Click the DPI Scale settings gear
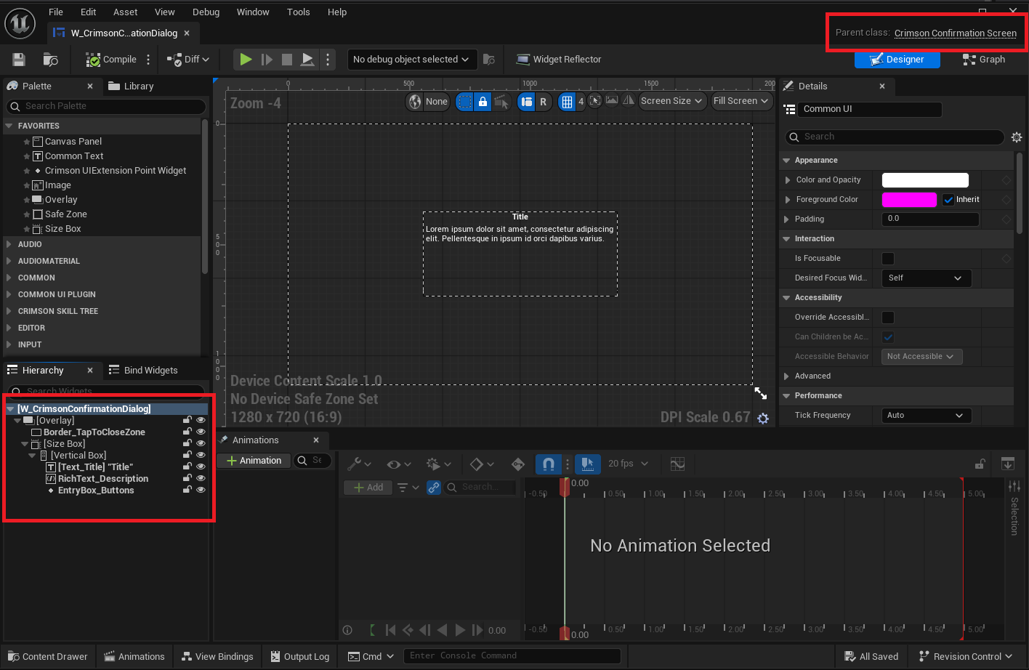 click(762, 418)
